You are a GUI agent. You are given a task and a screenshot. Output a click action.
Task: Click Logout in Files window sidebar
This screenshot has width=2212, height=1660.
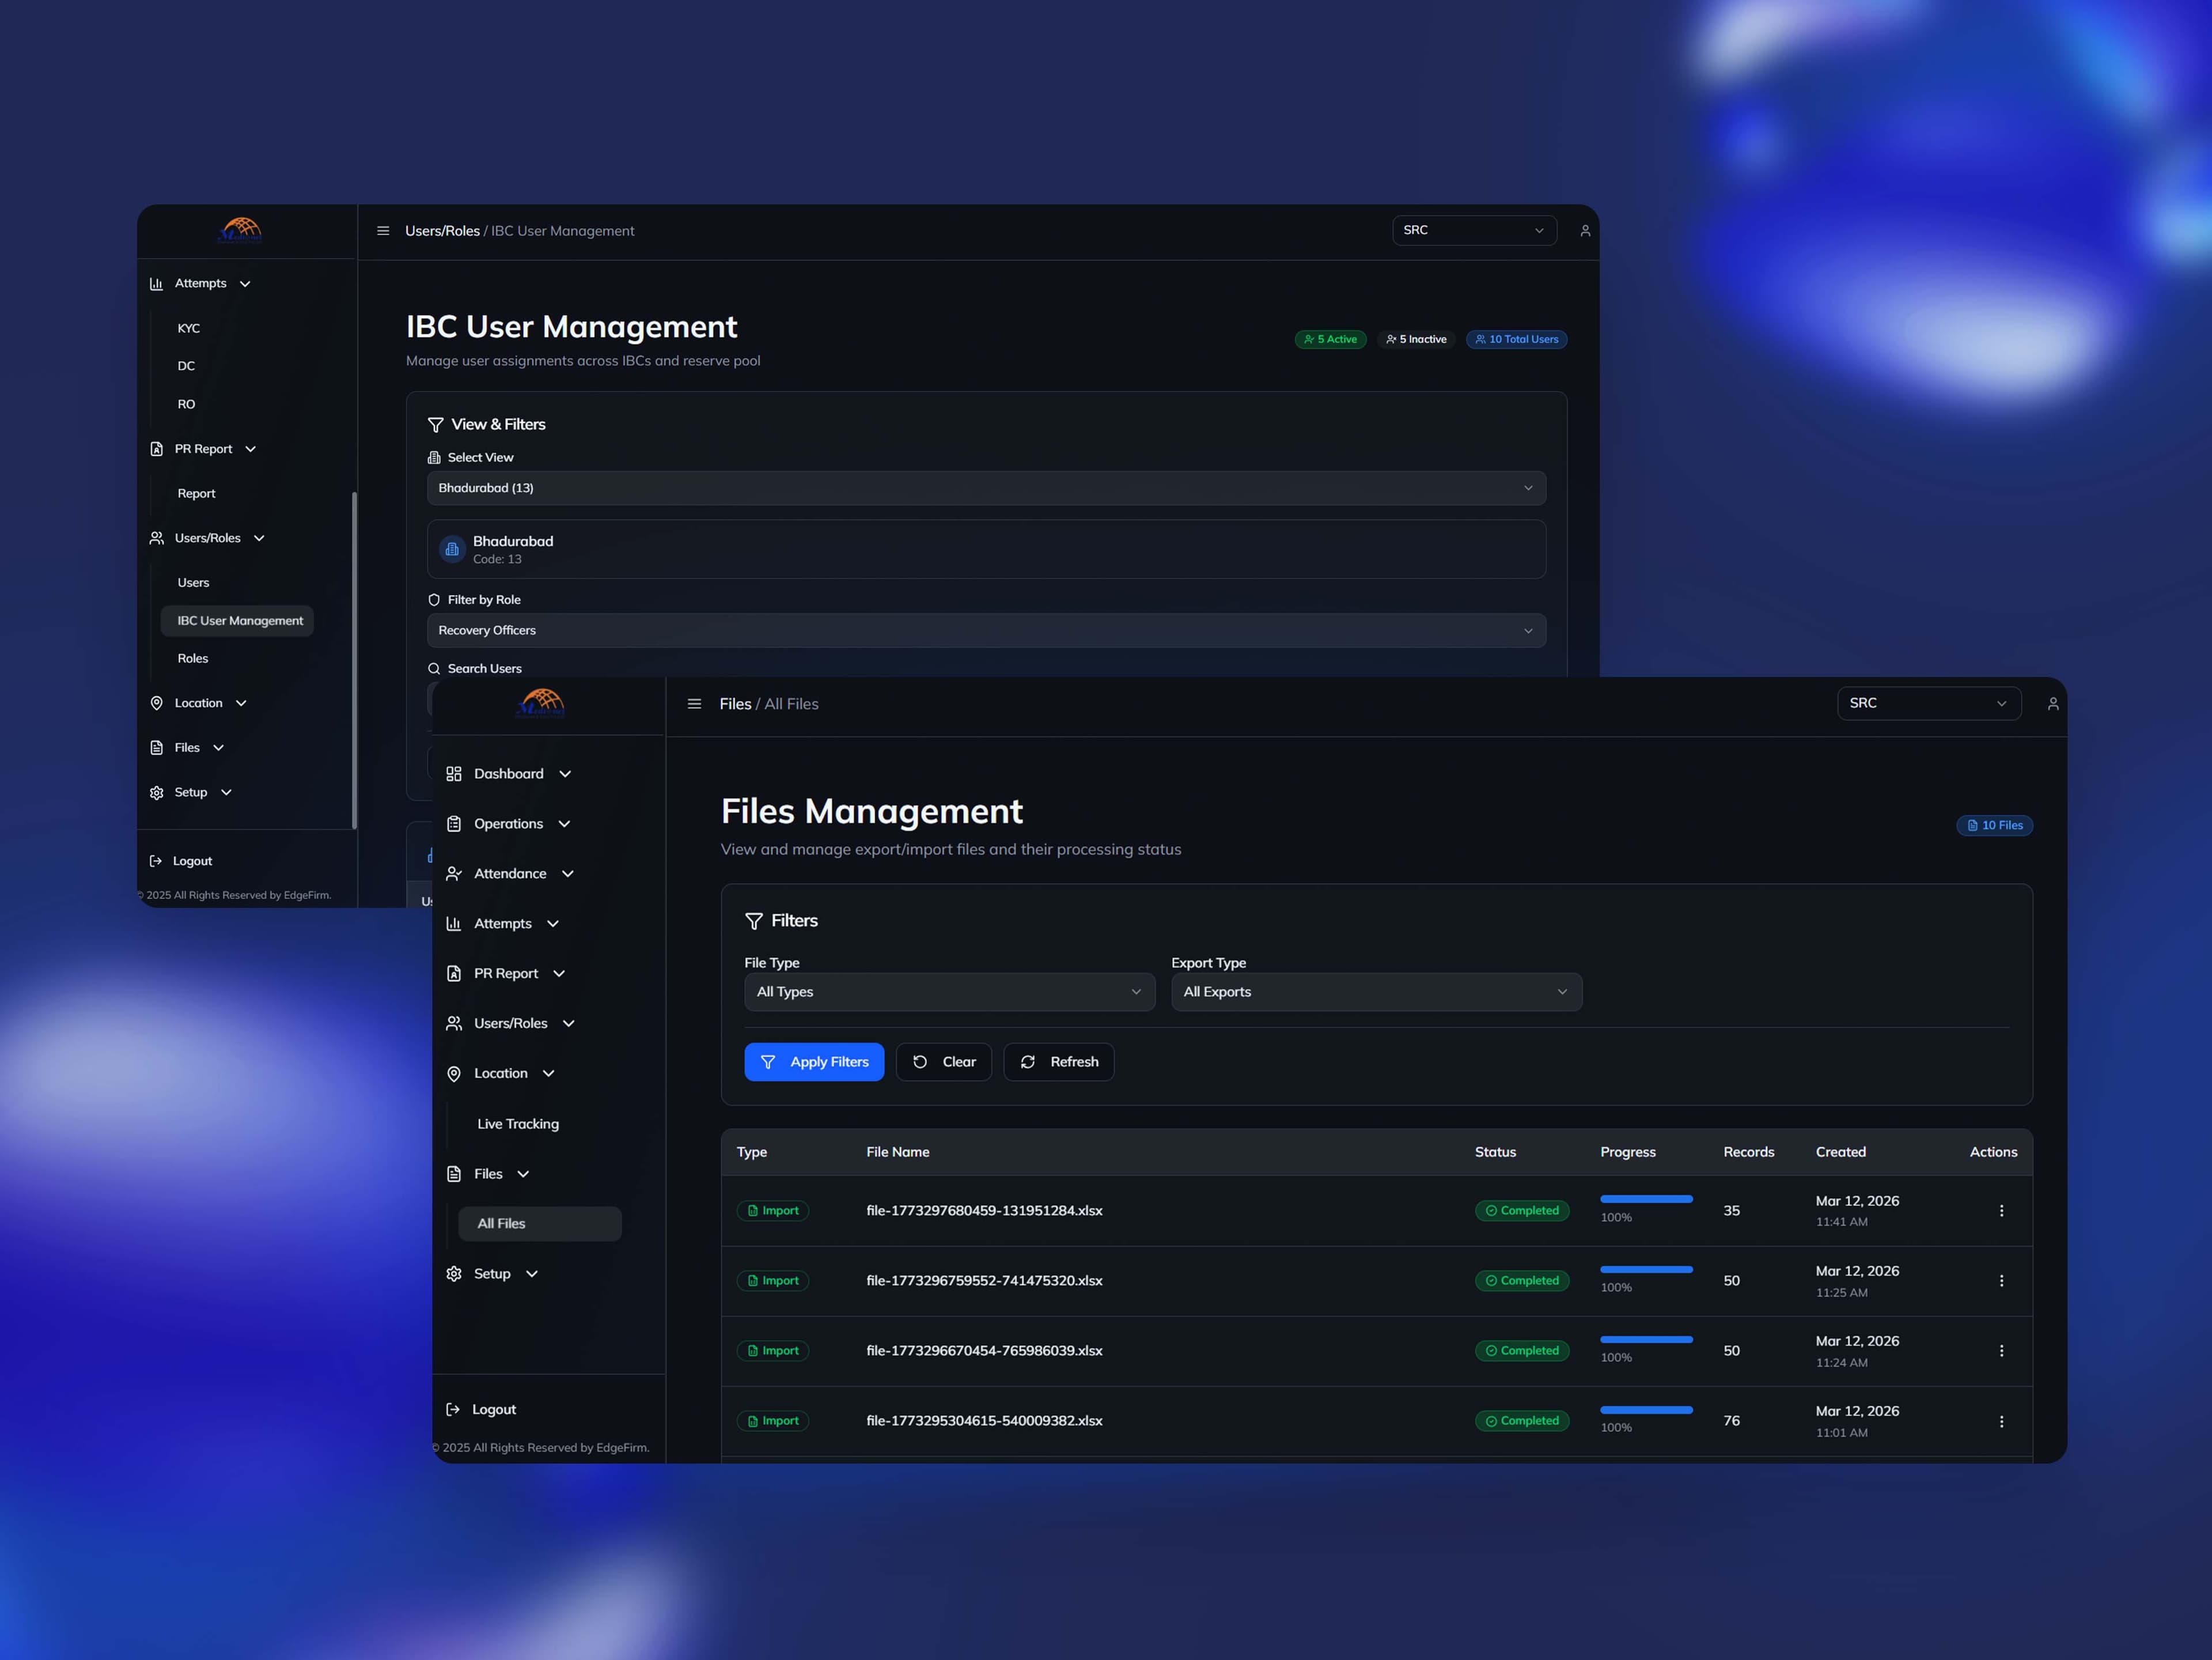[494, 1409]
